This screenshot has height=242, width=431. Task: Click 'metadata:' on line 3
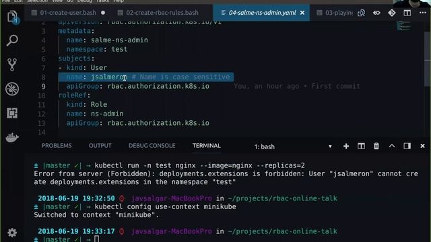(76, 31)
